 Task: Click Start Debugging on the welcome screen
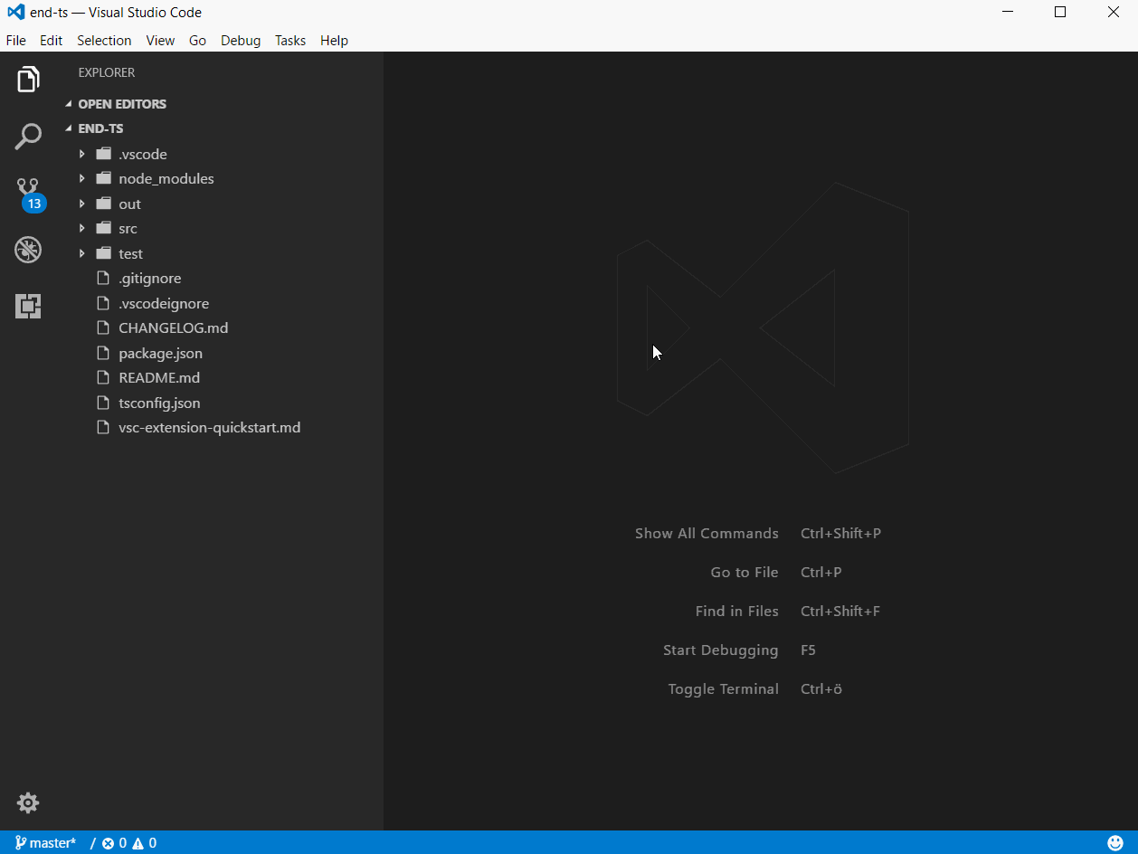[x=721, y=650]
